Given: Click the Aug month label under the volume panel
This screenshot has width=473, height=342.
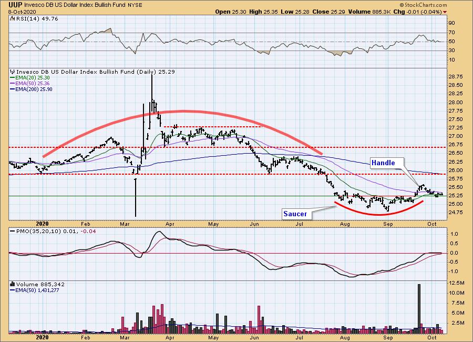Looking at the screenshot, I should pos(345,337).
